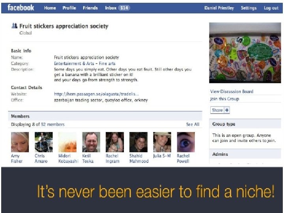Click See All members link
Viewport: 284px width, 213px height.
pyautogui.click(x=193, y=124)
